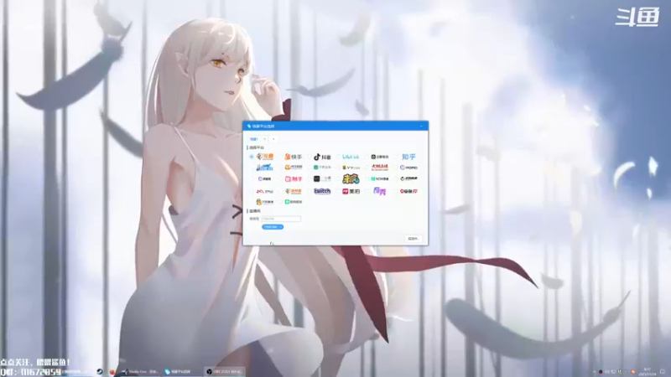Select the 来疯 radio button
The width and height of the screenshot is (671, 377).
(338, 178)
